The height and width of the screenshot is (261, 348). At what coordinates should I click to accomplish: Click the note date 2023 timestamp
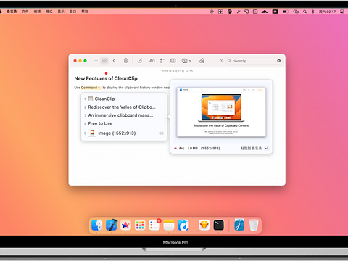(177, 71)
